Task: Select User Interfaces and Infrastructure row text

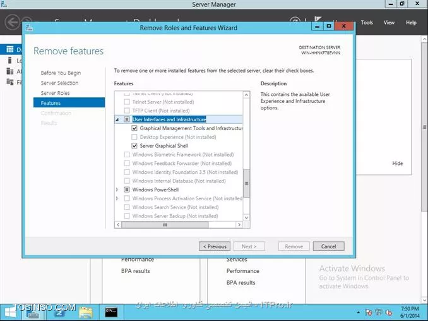Action: tap(169, 119)
